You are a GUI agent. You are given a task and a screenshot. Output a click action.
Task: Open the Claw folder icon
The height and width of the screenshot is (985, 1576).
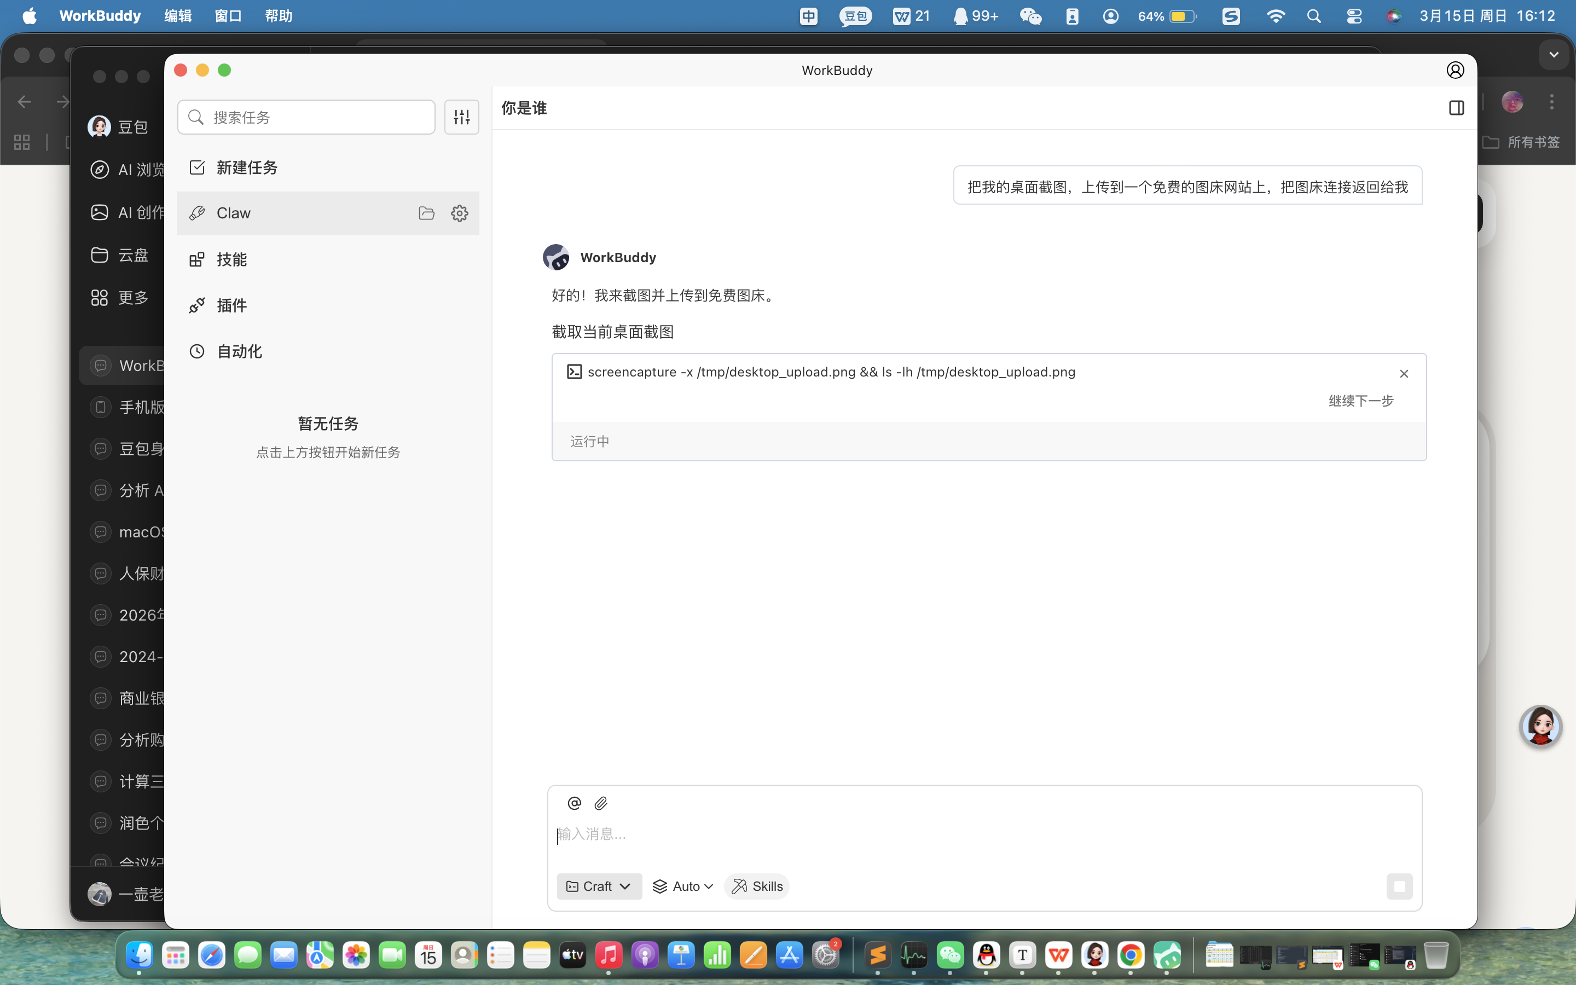click(x=427, y=213)
